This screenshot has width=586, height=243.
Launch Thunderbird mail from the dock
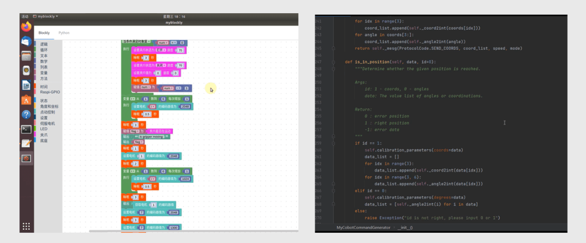pyautogui.click(x=26, y=41)
